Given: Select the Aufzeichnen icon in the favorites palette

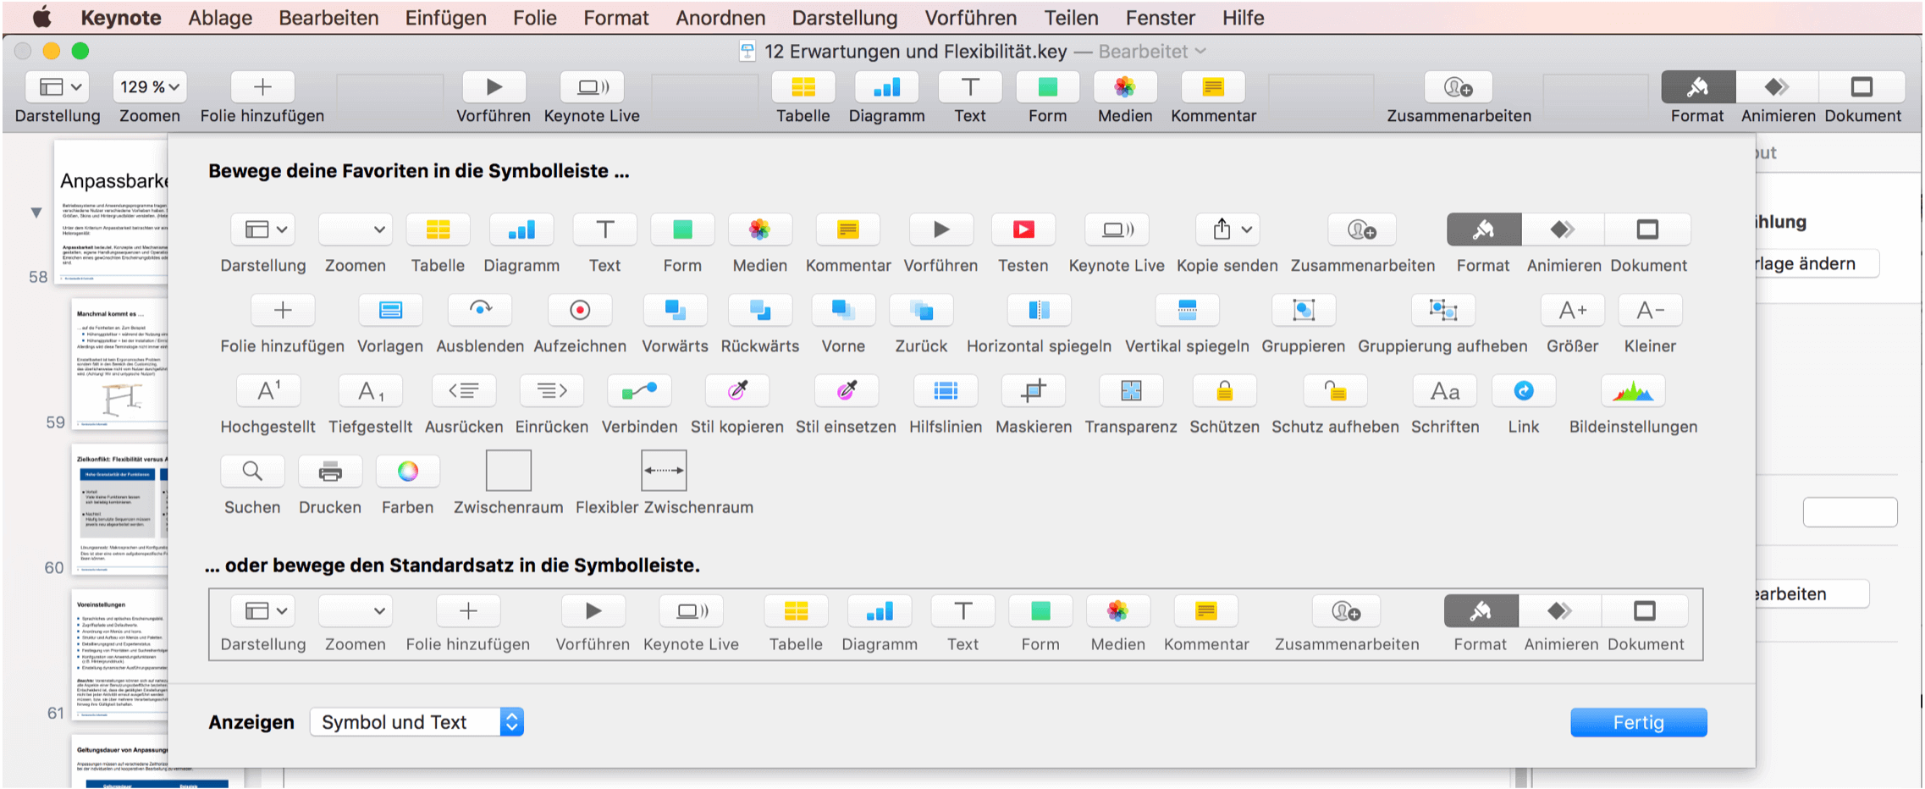Looking at the screenshot, I should 579,310.
